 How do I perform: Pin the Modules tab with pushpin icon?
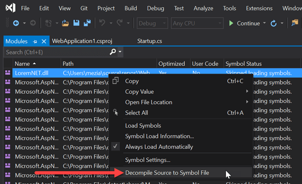[35, 41]
